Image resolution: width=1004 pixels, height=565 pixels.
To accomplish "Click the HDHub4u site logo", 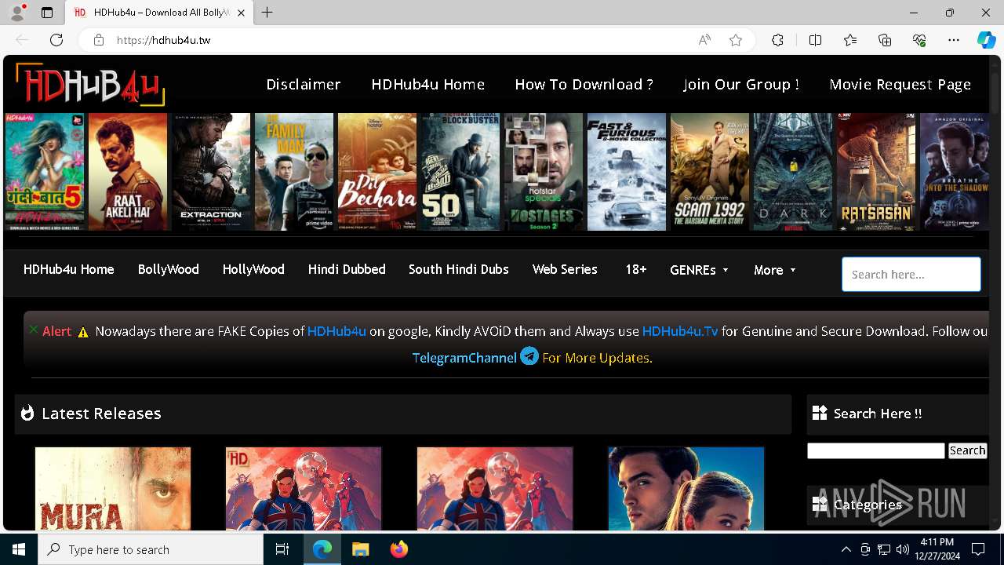I will point(90,84).
